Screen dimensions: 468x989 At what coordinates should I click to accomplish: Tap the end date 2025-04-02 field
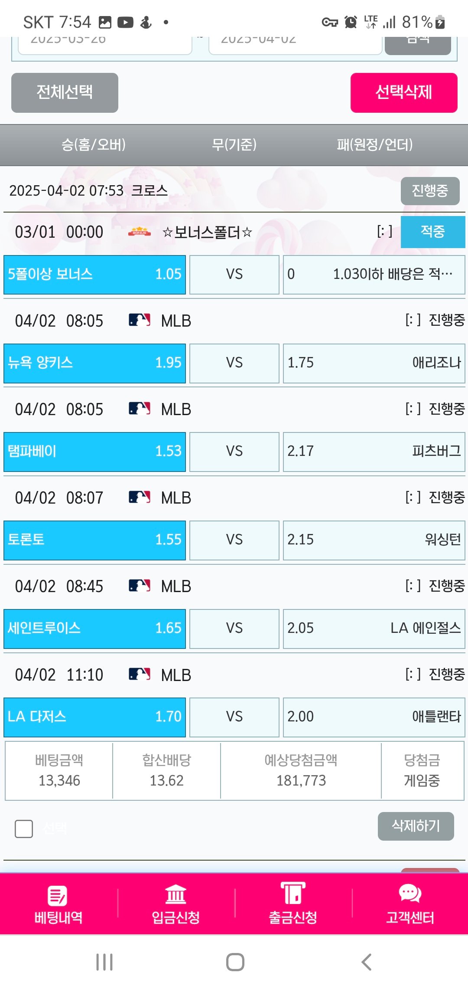click(x=295, y=43)
